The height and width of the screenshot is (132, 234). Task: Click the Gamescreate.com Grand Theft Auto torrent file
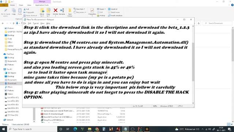click(x=83, y=111)
